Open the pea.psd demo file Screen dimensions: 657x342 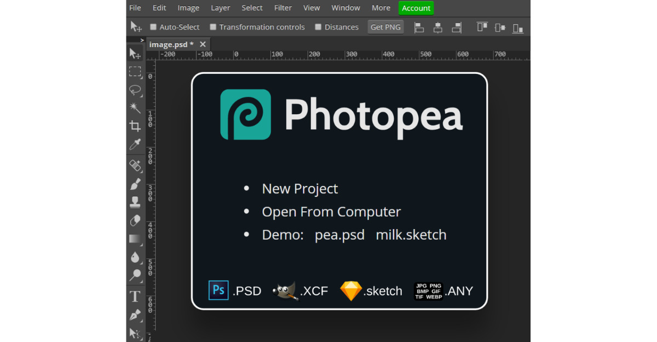coord(339,235)
